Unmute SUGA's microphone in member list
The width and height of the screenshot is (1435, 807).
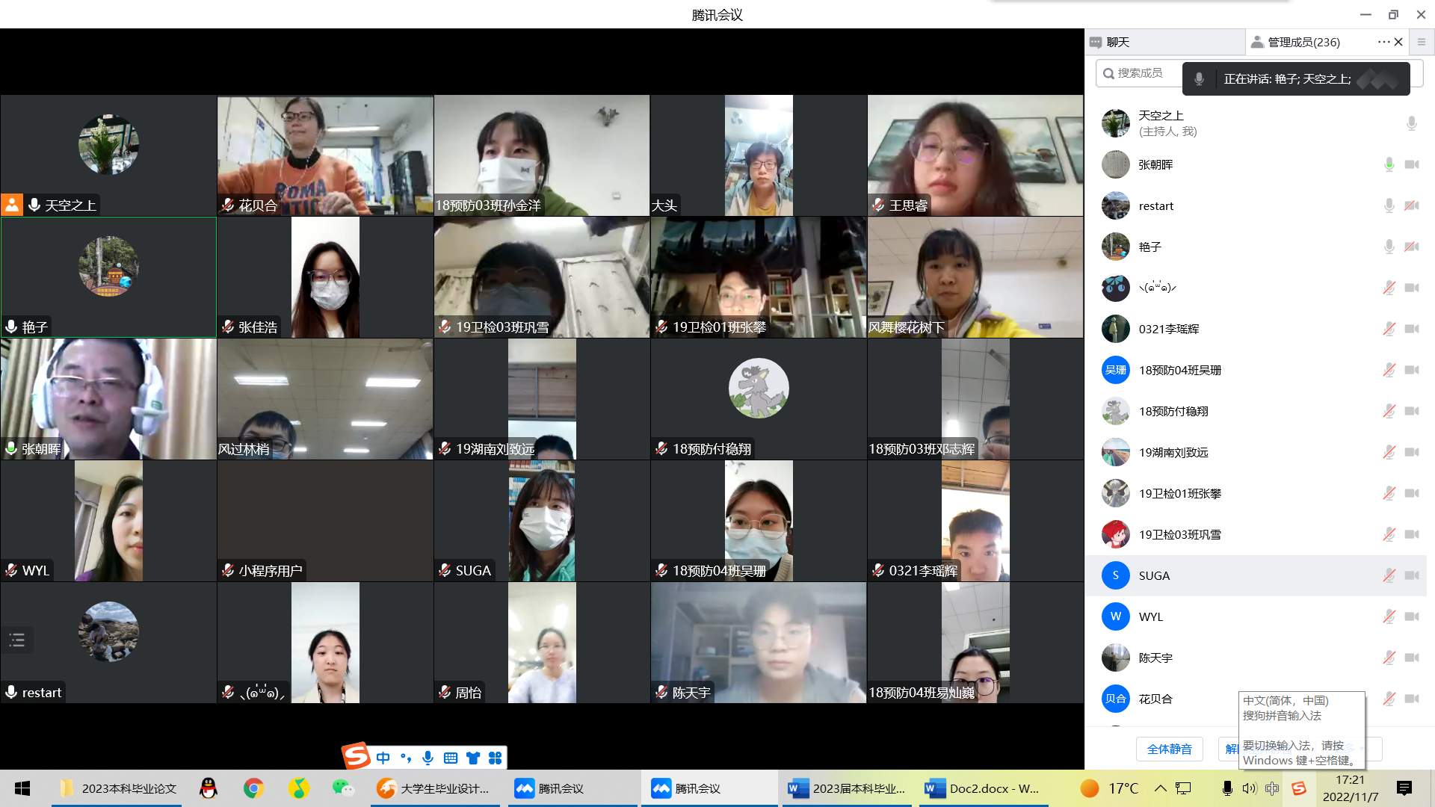pos(1389,575)
